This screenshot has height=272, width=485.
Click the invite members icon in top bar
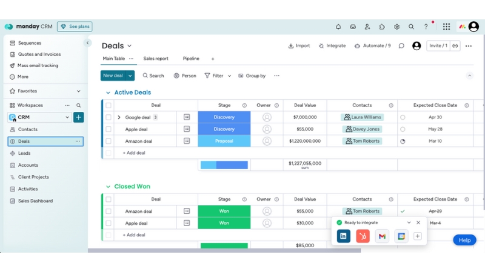pos(367,27)
